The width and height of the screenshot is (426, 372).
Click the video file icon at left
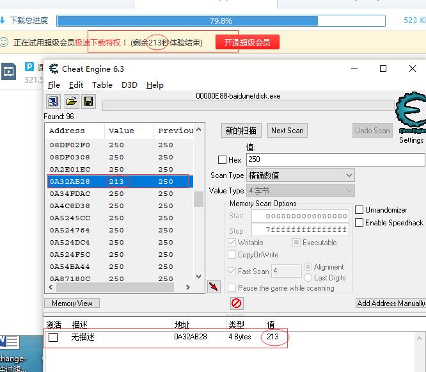8,72
